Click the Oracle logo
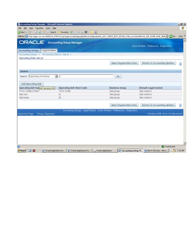193x250 pixels. (31, 42)
